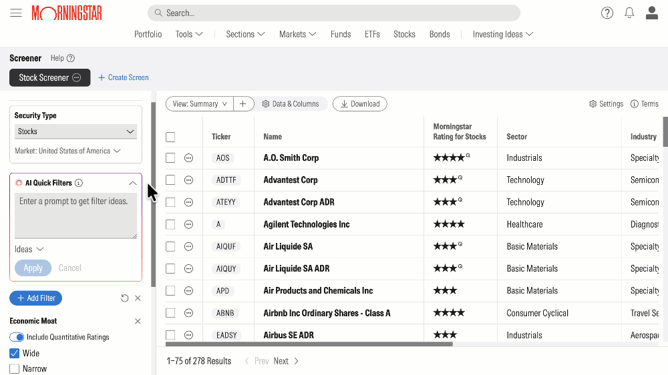The width and height of the screenshot is (668, 375).
Task: Click Cancel in AI Quick Filters
Action: [70, 268]
